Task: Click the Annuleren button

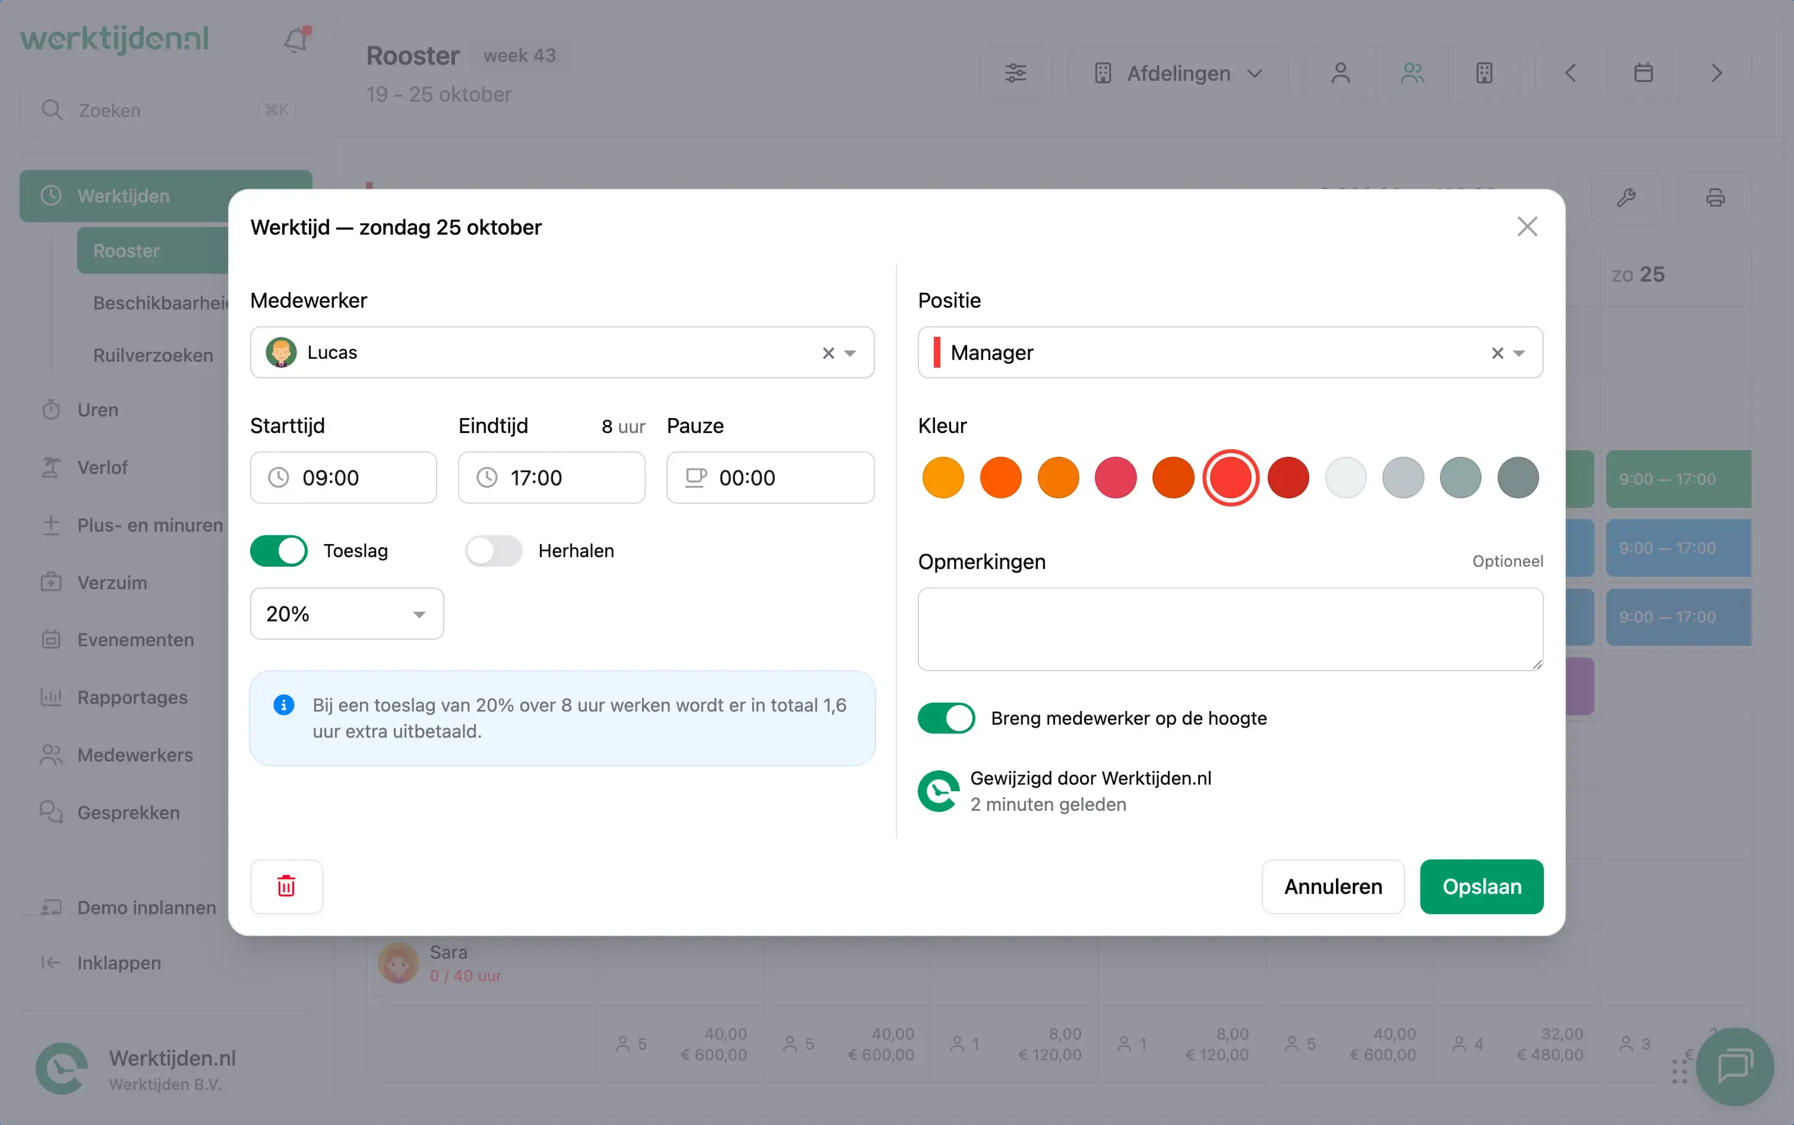Action: [1332, 886]
